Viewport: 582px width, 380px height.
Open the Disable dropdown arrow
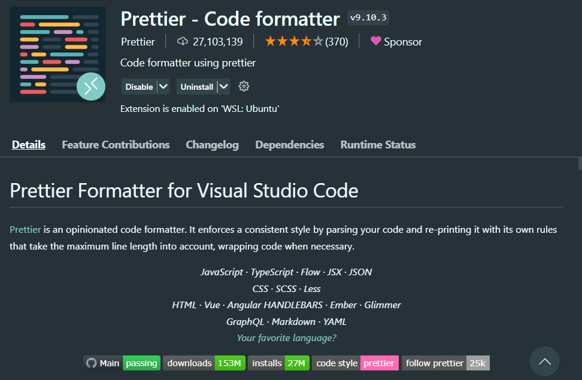[x=163, y=86]
